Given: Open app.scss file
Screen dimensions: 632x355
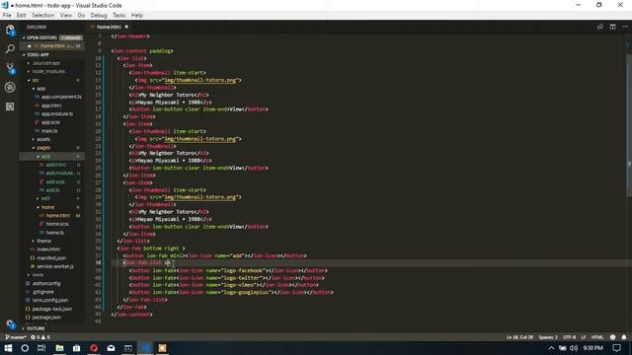Looking at the screenshot, I should (x=50, y=122).
